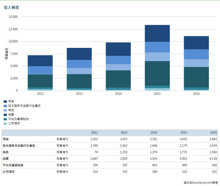Click the 2012 column header in the table
The width and height of the screenshot is (220, 186).
[94, 133]
